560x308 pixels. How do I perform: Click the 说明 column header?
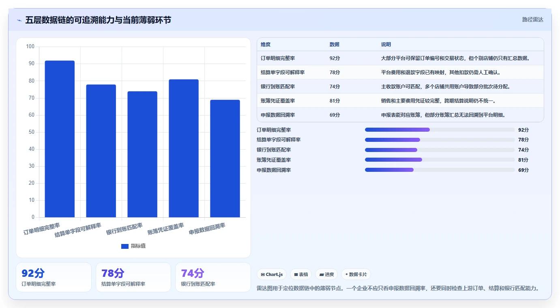(x=386, y=45)
